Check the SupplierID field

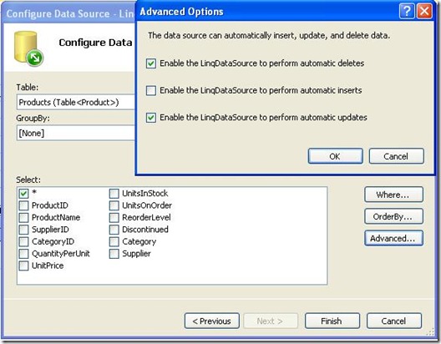[23, 230]
